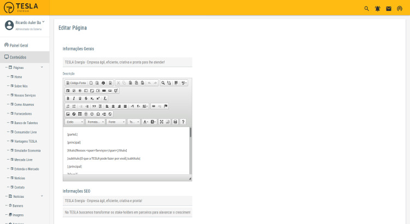This screenshot has height=224, width=410.
Task: Click Paste from Word icon
Action: 142,83
